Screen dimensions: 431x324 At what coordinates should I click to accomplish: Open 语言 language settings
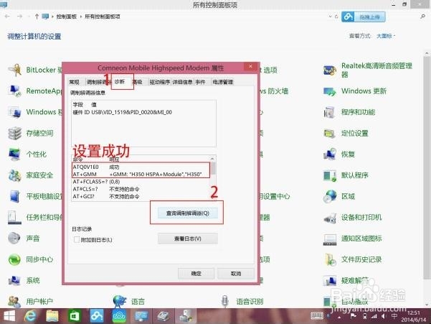coord(129,302)
